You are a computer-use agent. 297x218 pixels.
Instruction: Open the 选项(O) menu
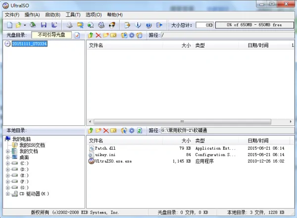94,15
